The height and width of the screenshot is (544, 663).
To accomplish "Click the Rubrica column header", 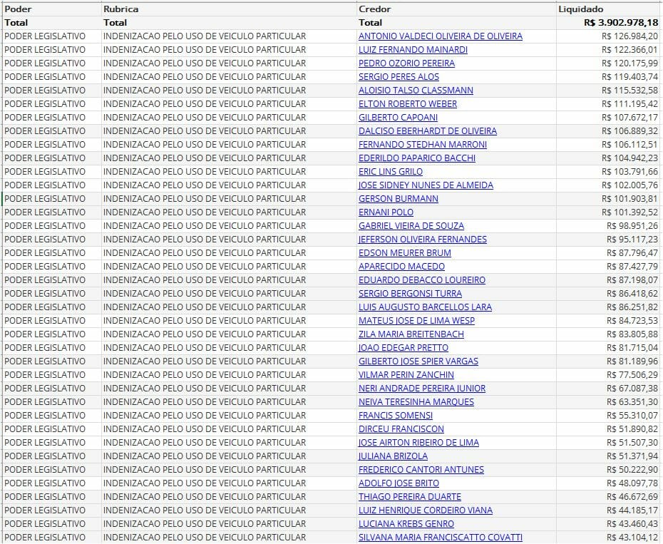I will [121, 9].
